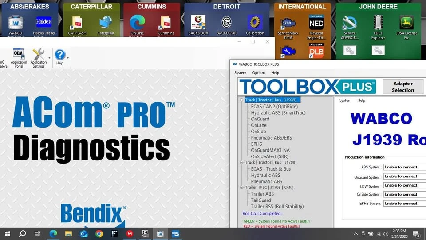Open Application Settings in ACom PRO toolbar
Screen dimensions: 426x240
(x=38, y=58)
